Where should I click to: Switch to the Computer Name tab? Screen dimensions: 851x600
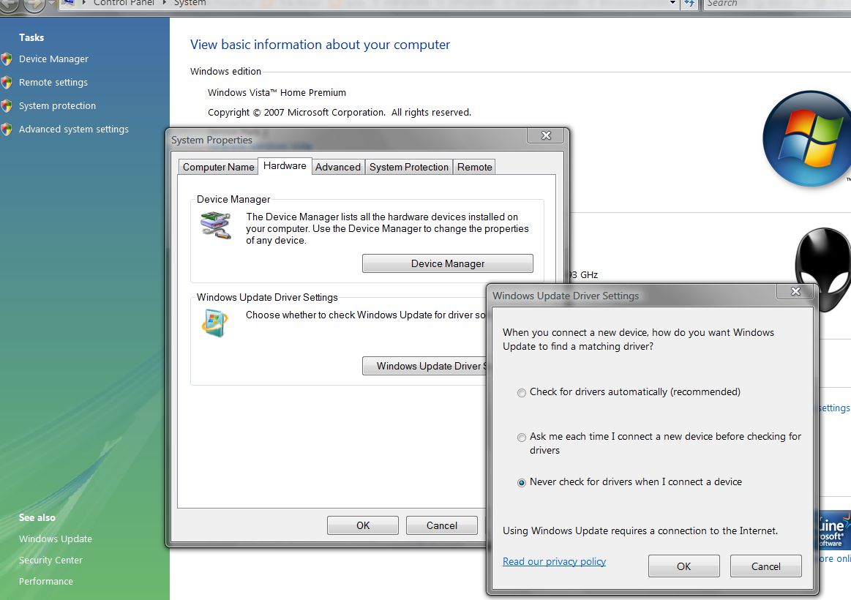point(218,167)
